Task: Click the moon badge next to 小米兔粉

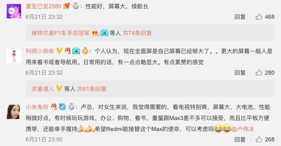Action: pyautogui.click(x=62, y=107)
